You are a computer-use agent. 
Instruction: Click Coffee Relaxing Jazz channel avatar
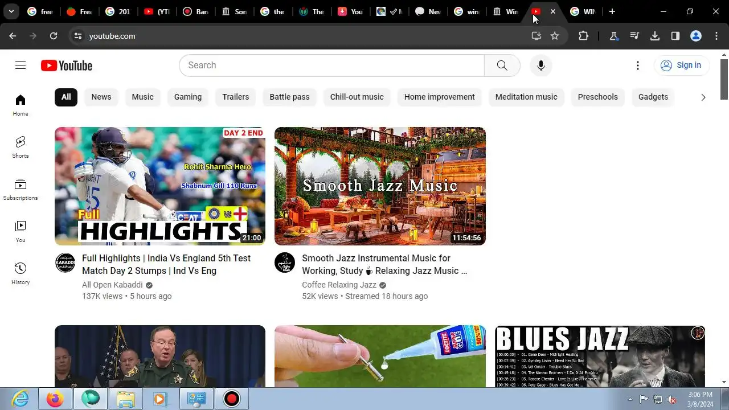285,263
